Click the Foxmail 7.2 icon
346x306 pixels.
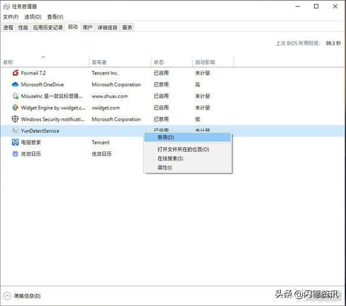coord(15,73)
